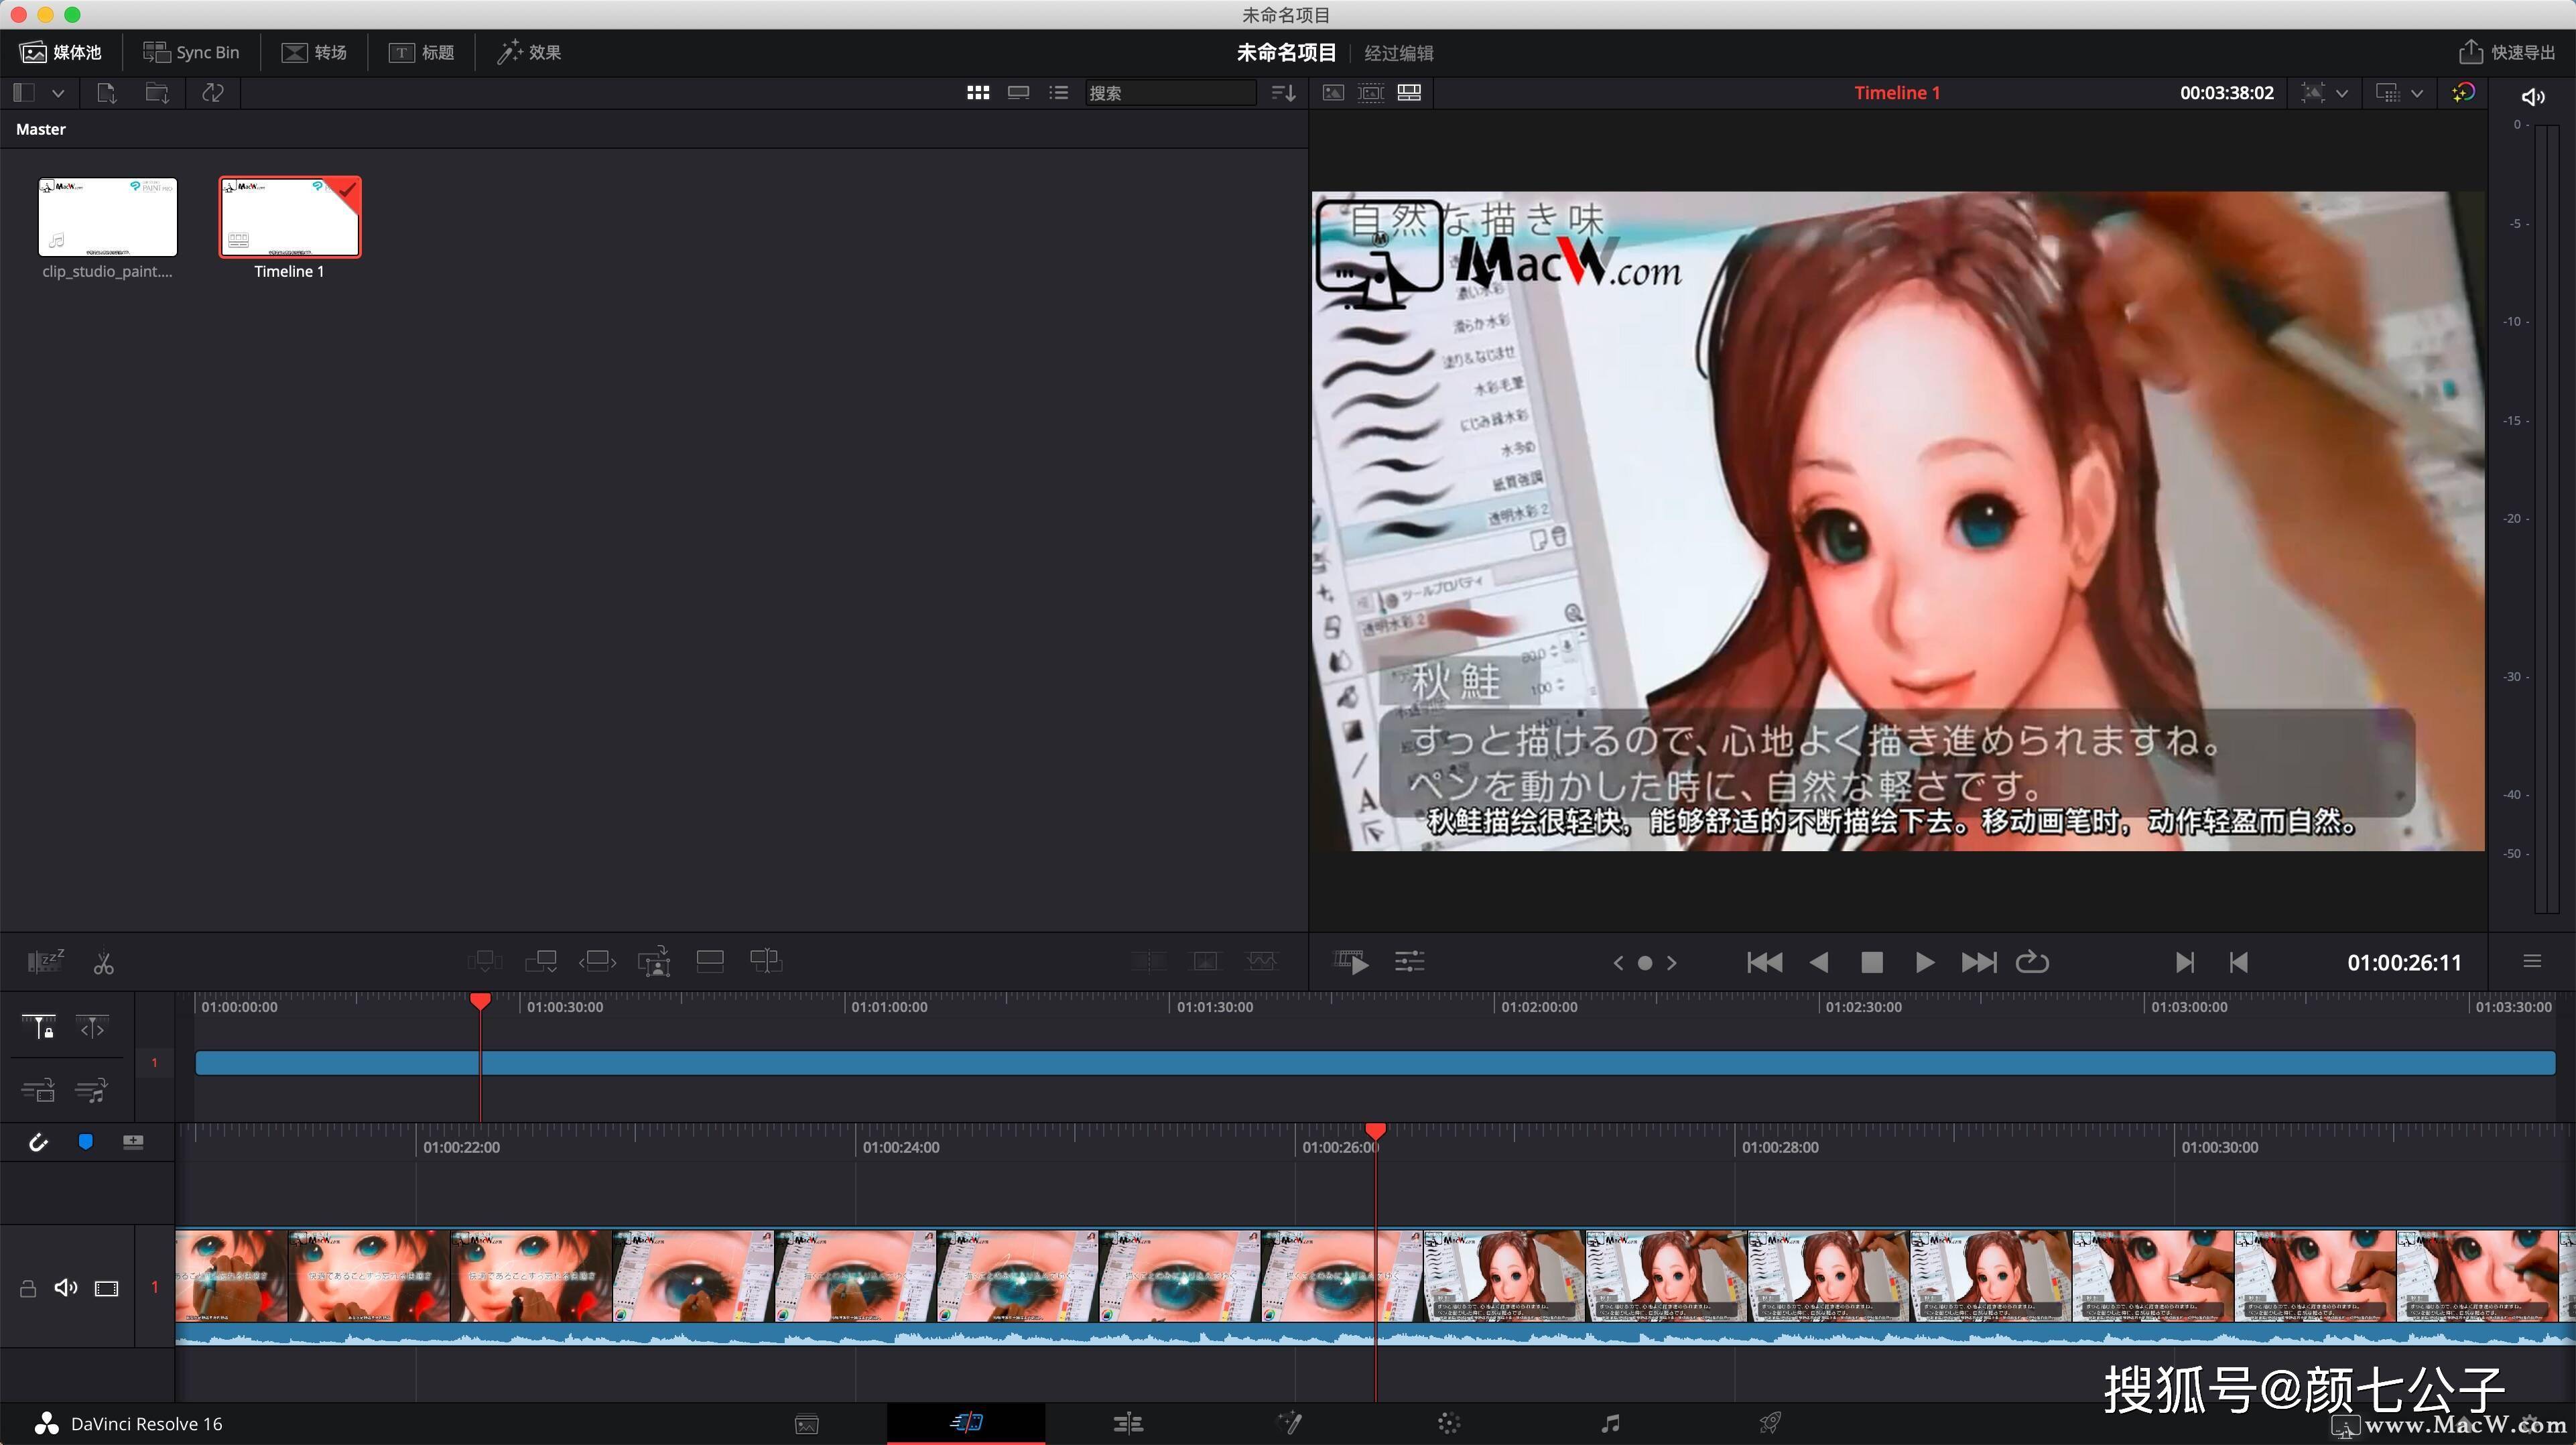This screenshot has height=1445, width=2576.
Task: Click the upper timeline playhead marker
Action: [x=480, y=1001]
